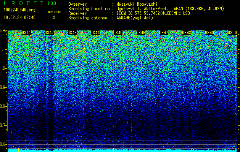Screen dimensions: 240x152
Task: Click the 0342 time marker label
Action: [49, 33]
